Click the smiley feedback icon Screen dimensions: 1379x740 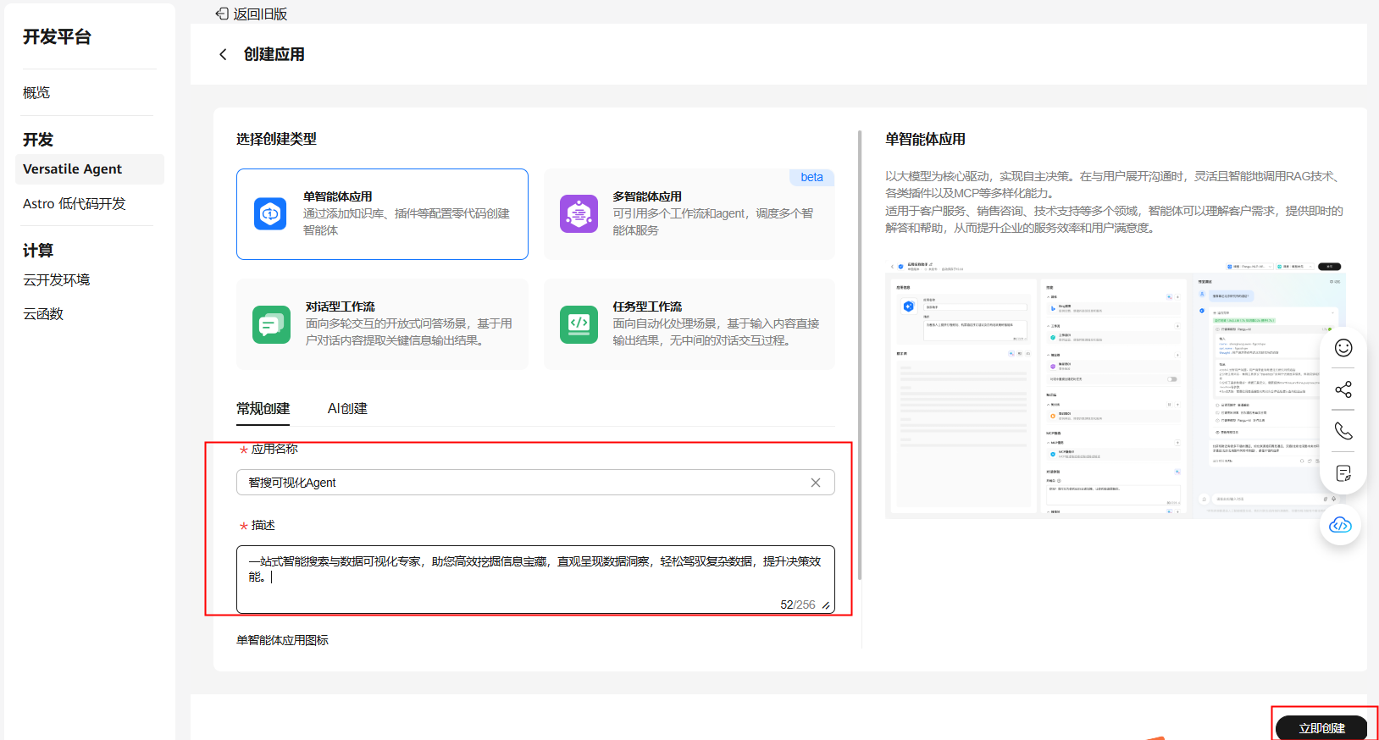[1343, 348]
